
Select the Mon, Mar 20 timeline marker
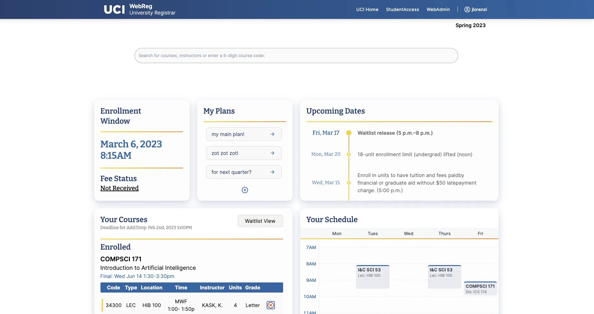pyautogui.click(x=349, y=154)
